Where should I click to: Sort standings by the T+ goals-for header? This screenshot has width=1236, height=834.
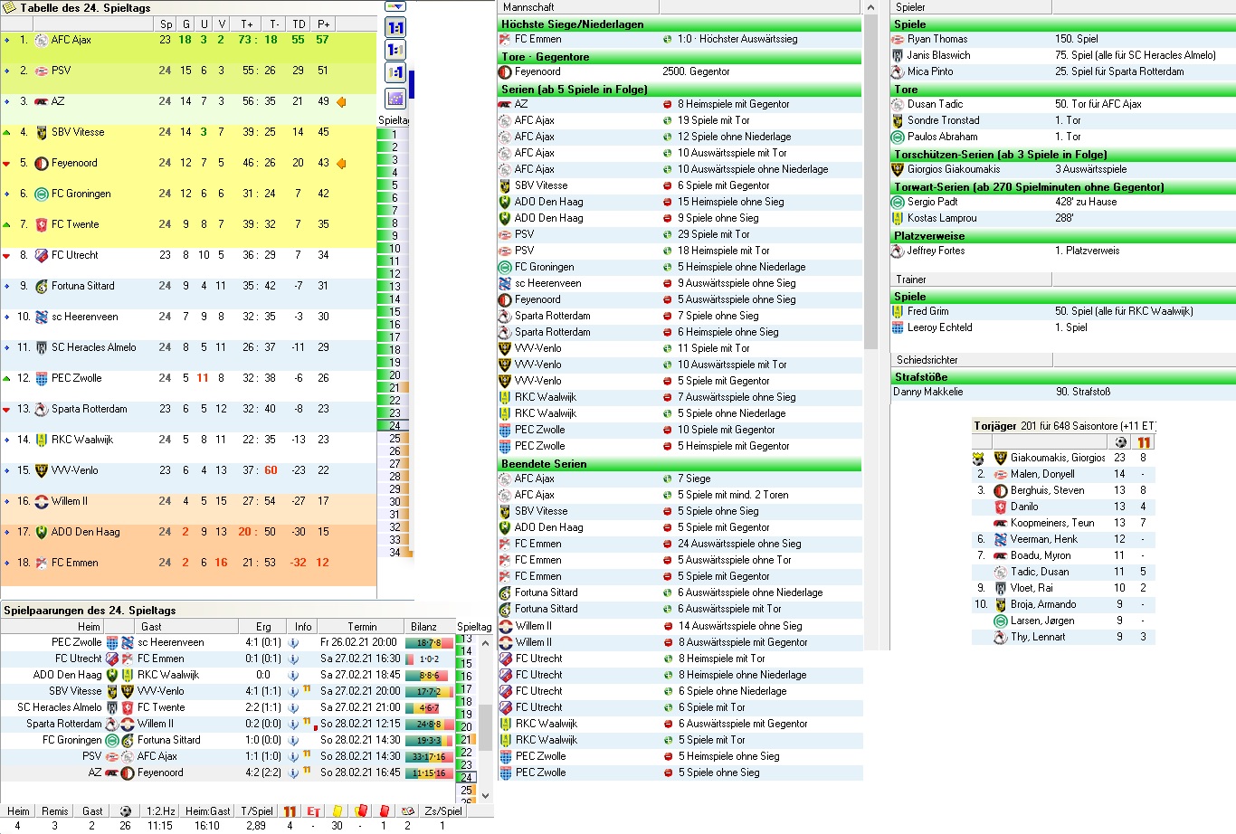[x=247, y=24]
